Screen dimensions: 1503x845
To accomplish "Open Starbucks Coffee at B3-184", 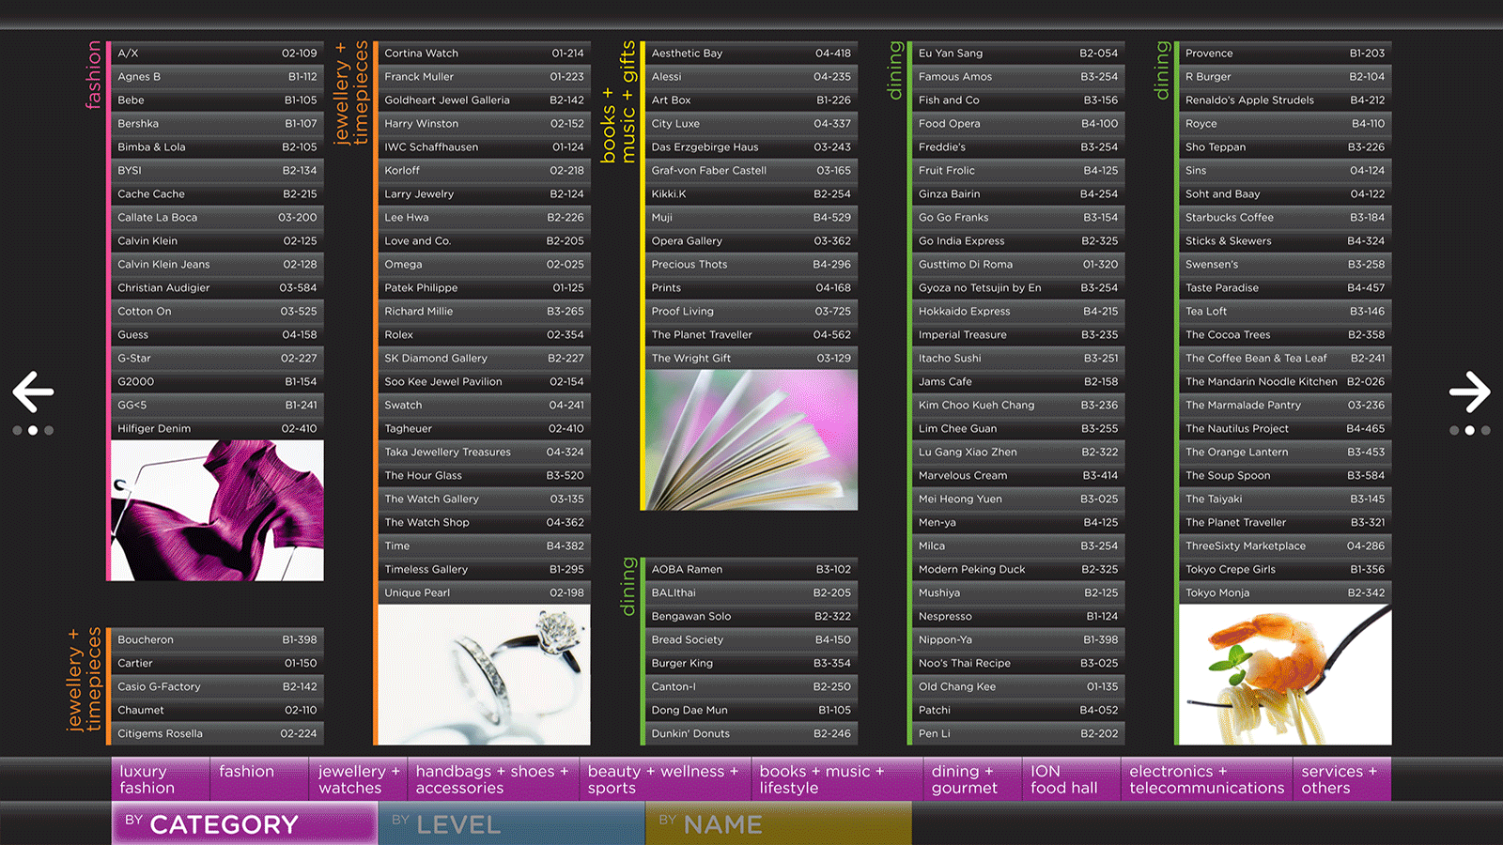I will (1284, 218).
